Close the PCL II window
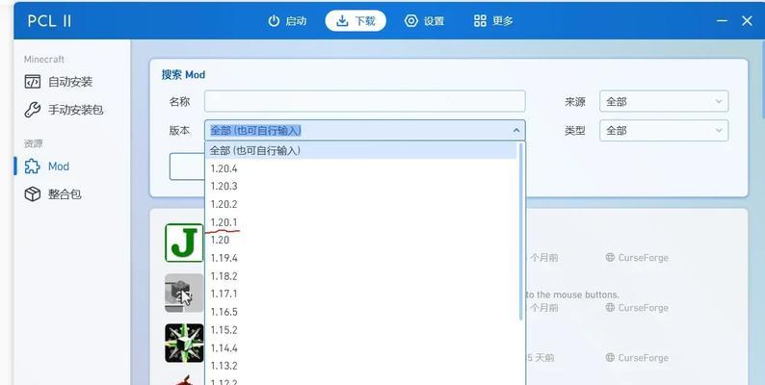This screenshot has height=385, width=765. [x=747, y=20]
